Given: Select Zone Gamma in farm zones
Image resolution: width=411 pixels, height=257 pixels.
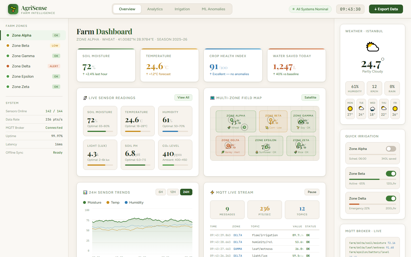Looking at the screenshot, I should (33, 56).
